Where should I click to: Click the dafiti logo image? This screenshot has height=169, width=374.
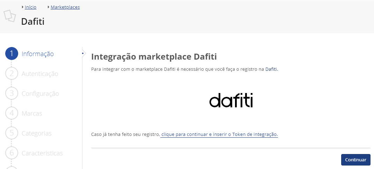click(231, 100)
